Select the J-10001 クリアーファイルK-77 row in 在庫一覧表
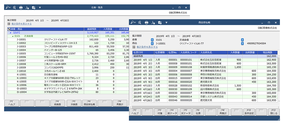The width and height of the screenshot is (284, 125). [x=68, y=40]
